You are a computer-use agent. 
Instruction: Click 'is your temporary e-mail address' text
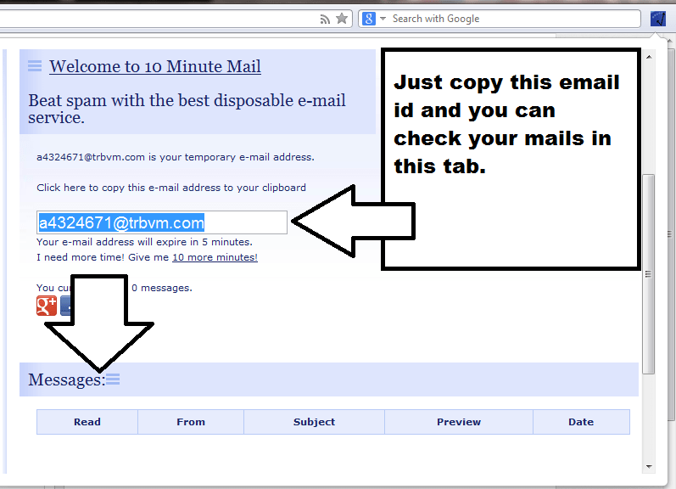(232, 157)
